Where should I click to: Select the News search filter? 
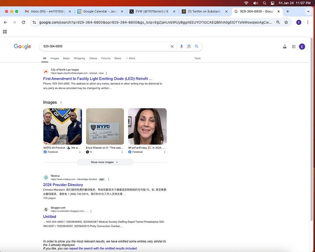[x=118, y=58]
